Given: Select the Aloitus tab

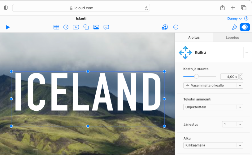Looking at the screenshot, I should [x=194, y=38].
